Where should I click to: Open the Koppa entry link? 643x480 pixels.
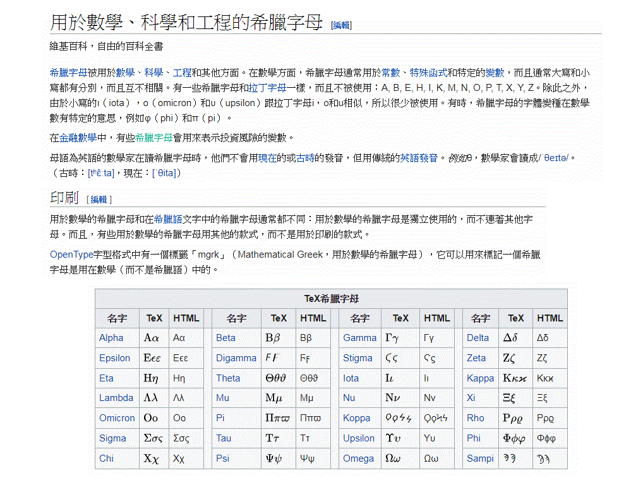pyautogui.click(x=356, y=418)
